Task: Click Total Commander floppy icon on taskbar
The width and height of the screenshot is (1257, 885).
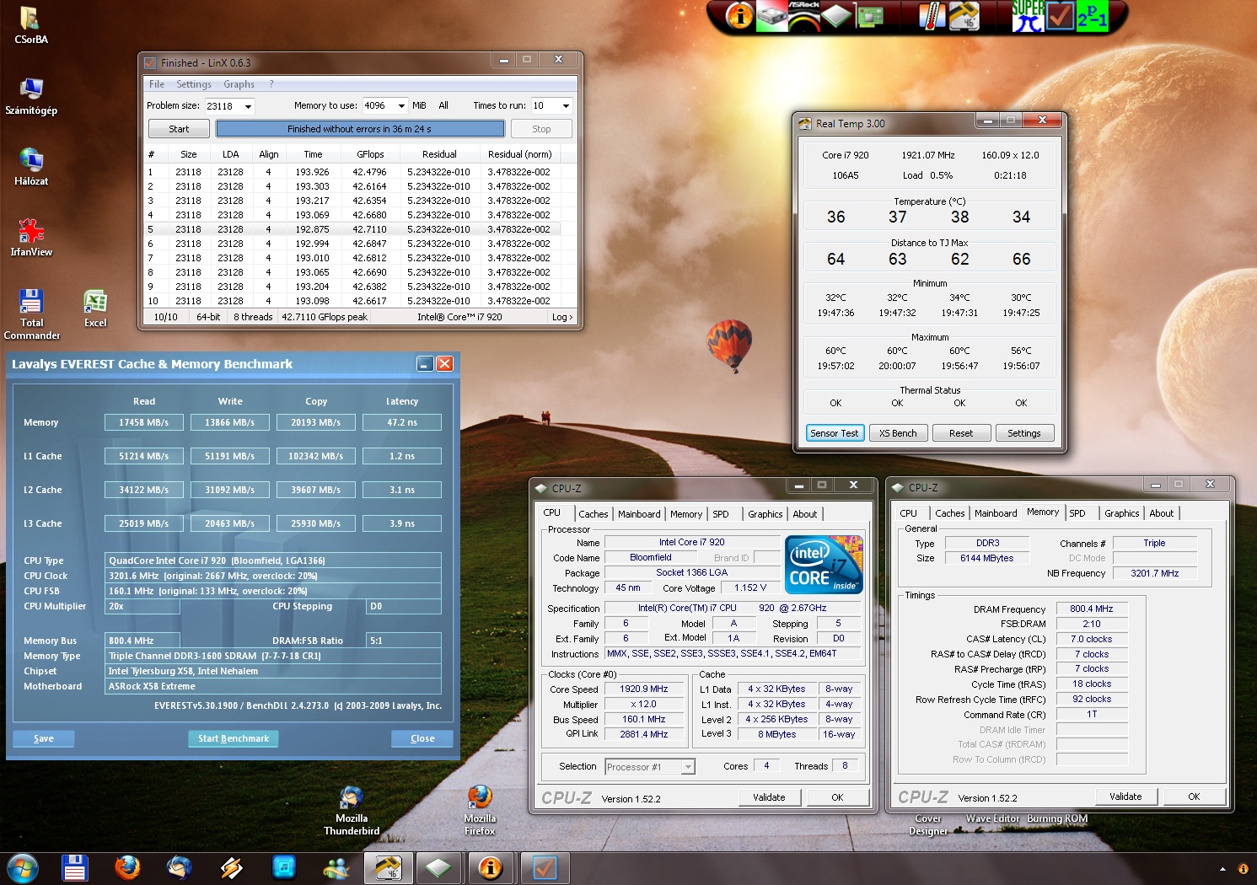Action: tap(75, 867)
